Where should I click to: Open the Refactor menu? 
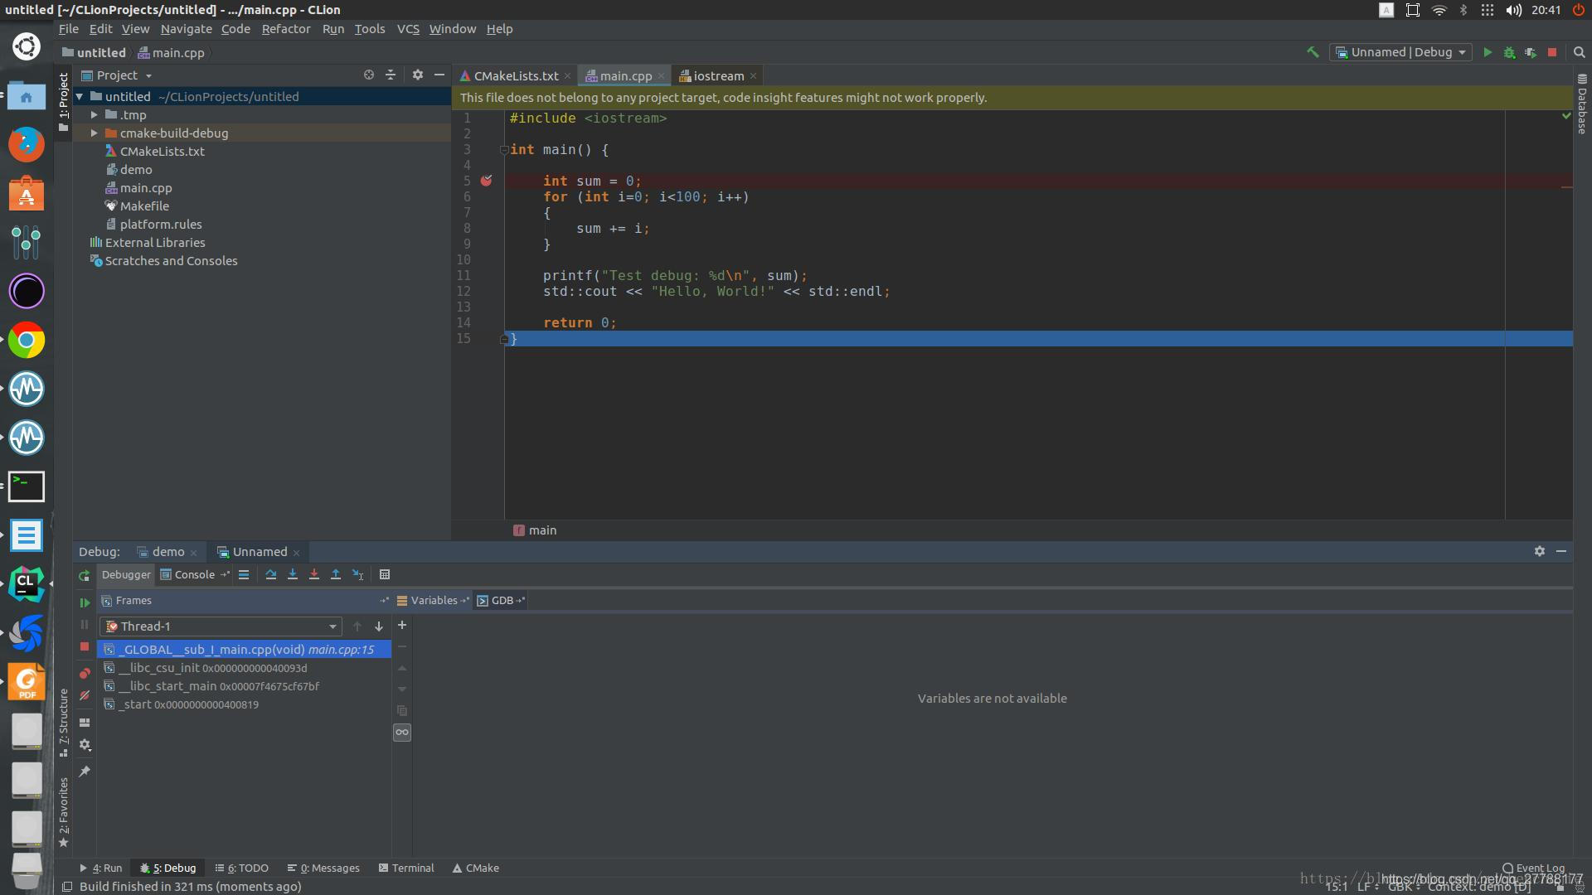(x=285, y=29)
